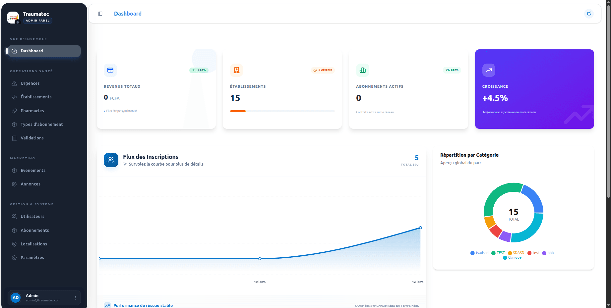Screen dimensions: 611x308
Task: Click the Flux des Inscriptions users icon
Action: pos(111,160)
